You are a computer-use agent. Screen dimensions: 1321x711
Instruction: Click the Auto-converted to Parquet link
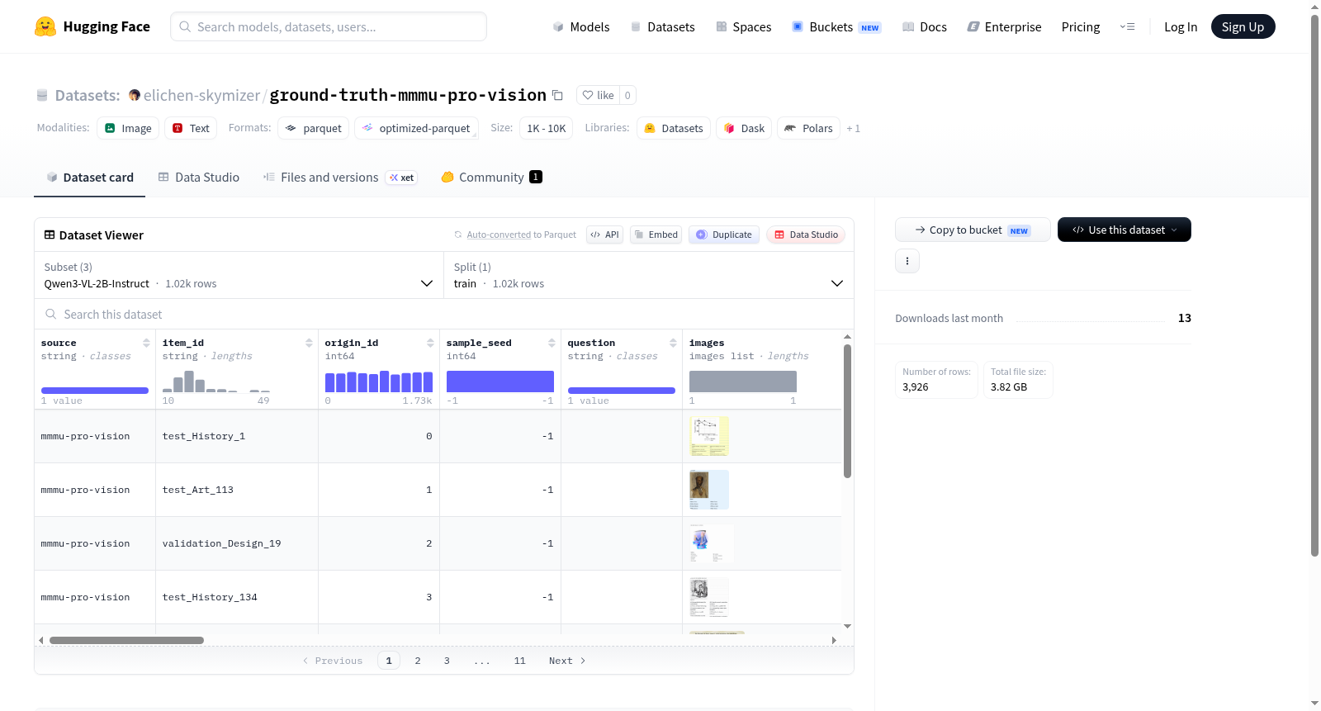(x=521, y=235)
